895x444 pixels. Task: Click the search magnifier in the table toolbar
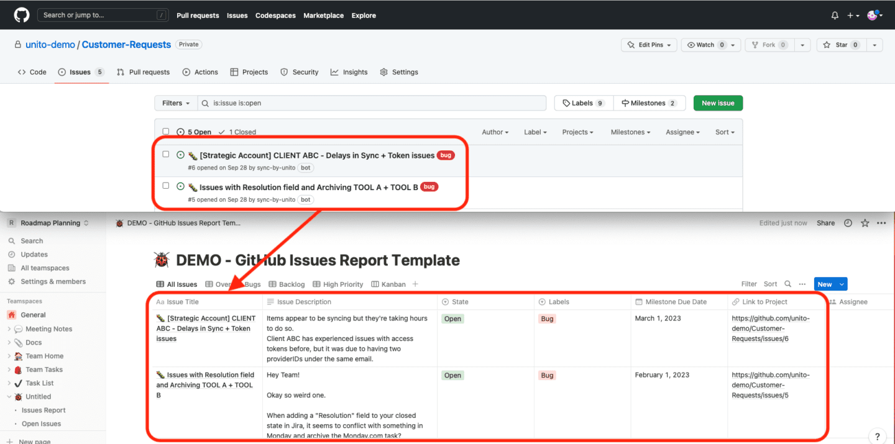coord(787,284)
